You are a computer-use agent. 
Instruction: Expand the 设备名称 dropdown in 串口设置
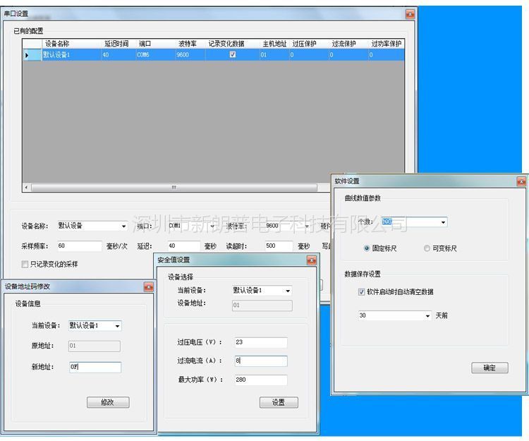pos(123,226)
